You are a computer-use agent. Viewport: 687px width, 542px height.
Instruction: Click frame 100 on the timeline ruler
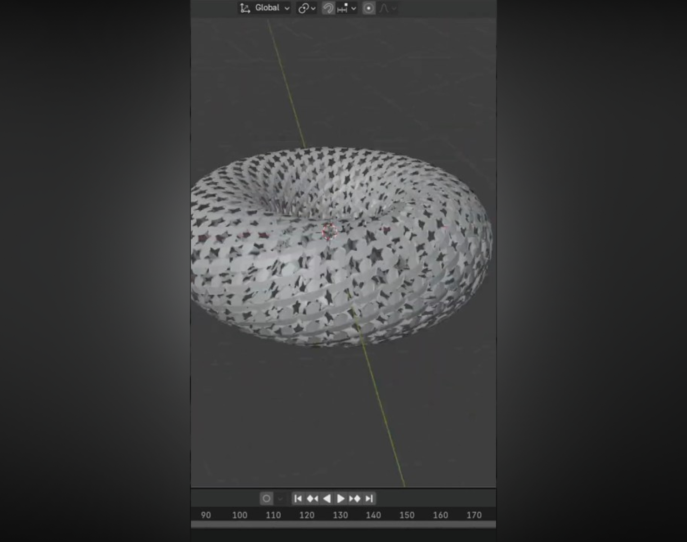point(239,515)
